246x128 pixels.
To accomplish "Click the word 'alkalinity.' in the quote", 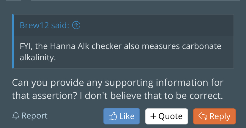I will (37, 57).
